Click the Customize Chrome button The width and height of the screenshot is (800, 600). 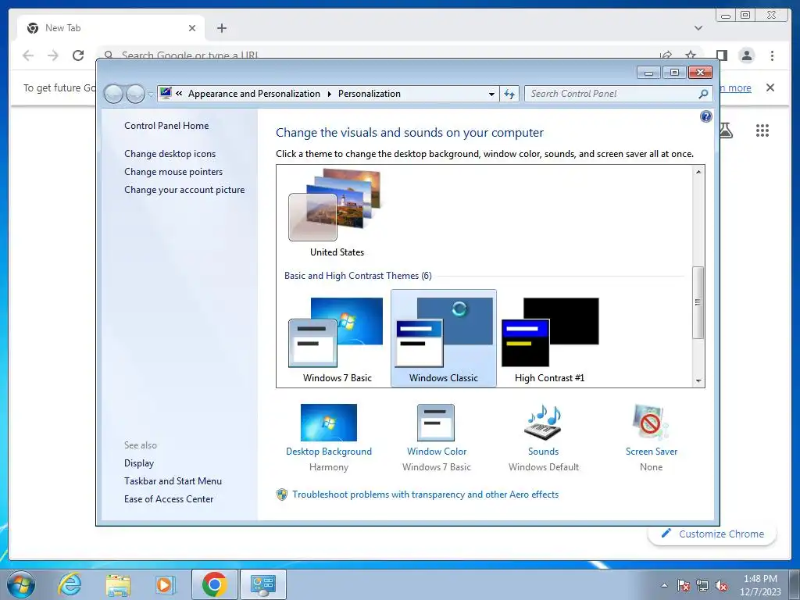coord(712,534)
